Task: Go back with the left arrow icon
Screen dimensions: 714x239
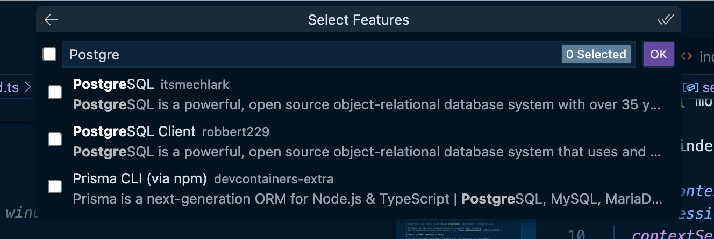Action: tap(51, 20)
